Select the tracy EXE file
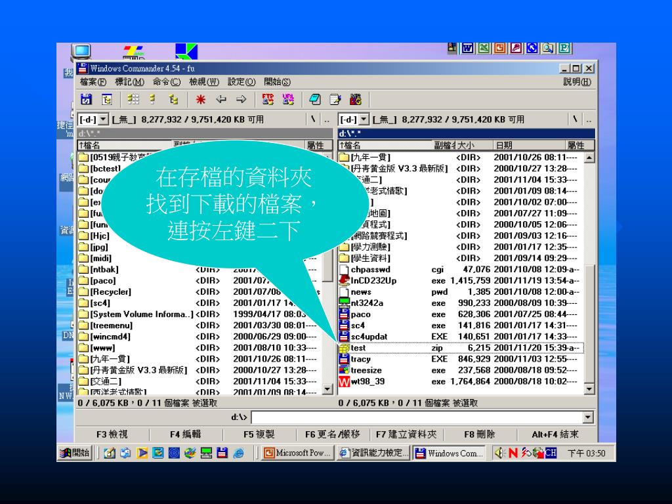Viewport: 672px width, 504px height. (461, 359)
